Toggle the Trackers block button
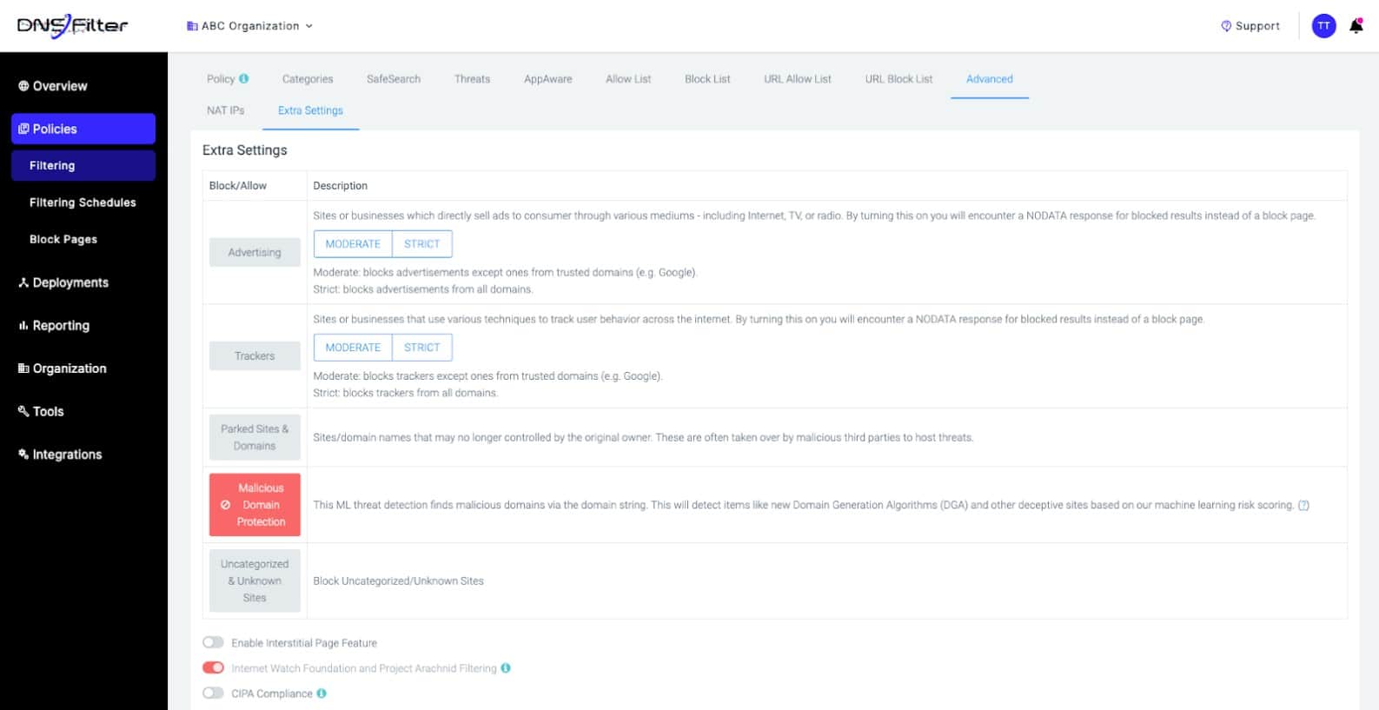Viewport: 1379px width, 710px height. click(x=255, y=355)
